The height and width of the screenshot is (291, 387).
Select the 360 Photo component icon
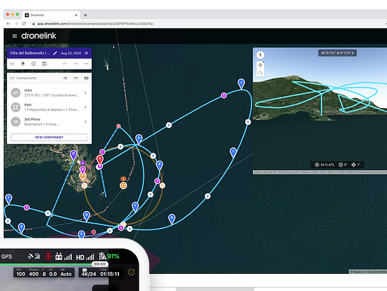click(15, 121)
